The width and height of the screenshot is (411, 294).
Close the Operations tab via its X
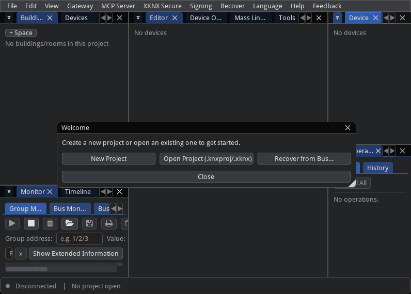point(378,151)
